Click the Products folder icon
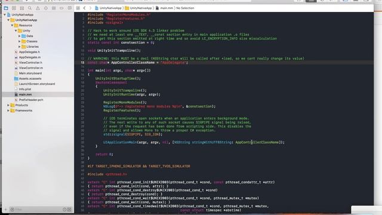This screenshot has height=215, width=382. [13, 105]
